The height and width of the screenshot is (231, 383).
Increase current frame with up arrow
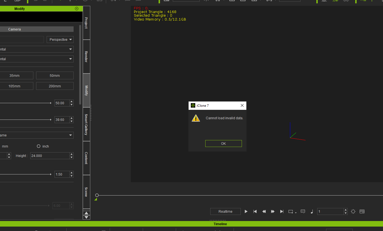click(346, 210)
